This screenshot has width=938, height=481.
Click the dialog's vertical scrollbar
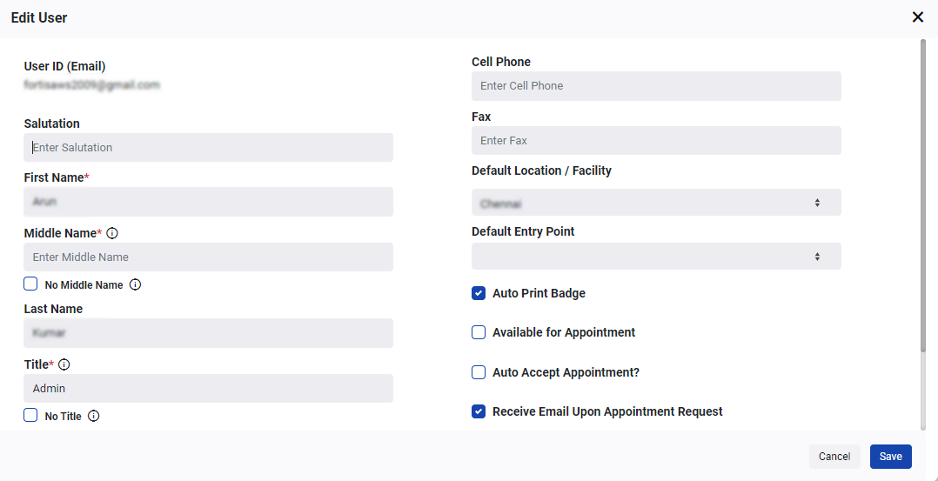[923, 196]
